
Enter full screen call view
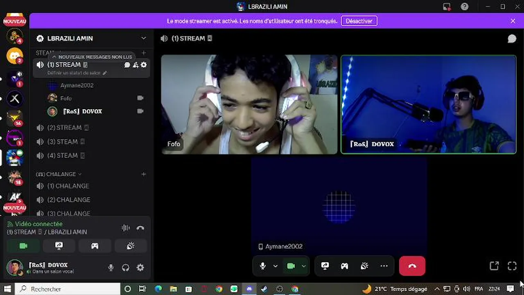click(x=512, y=266)
